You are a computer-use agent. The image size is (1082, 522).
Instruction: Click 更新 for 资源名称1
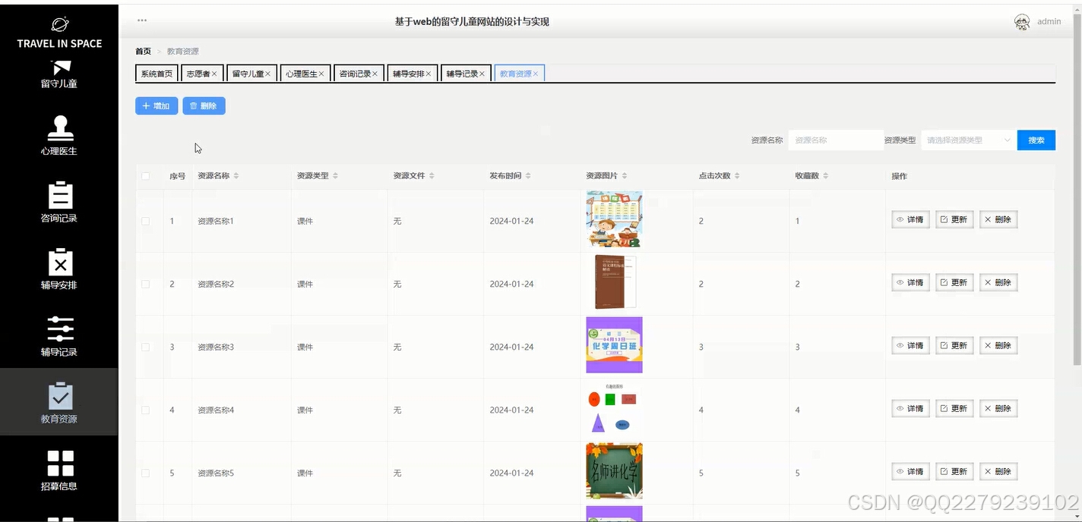pos(954,219)
